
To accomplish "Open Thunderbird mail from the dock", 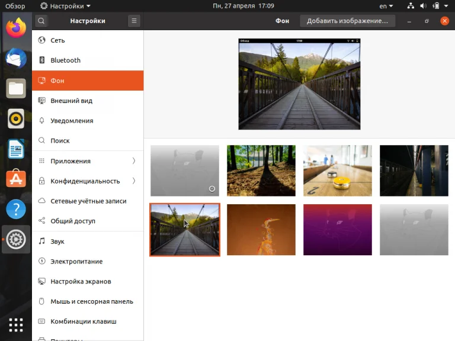I will (x=16, y=58).
